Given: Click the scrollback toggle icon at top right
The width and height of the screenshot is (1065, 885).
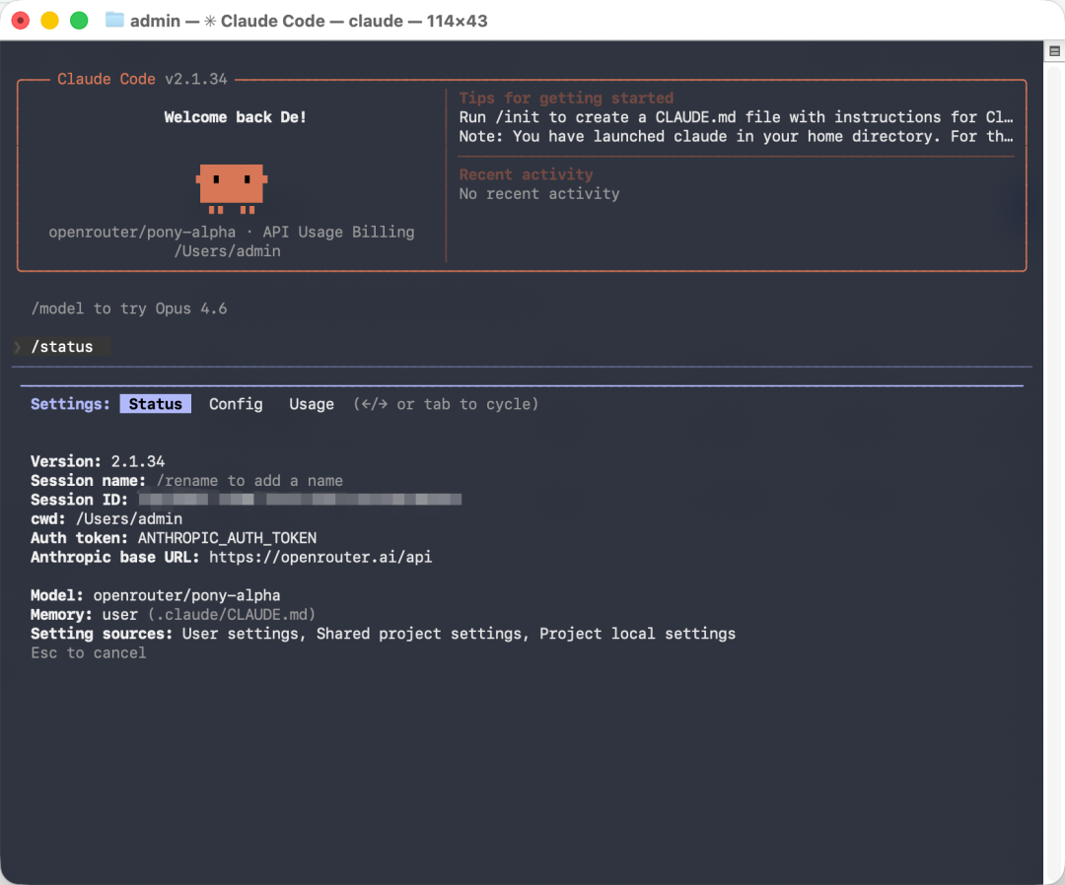Looking at the screenshot, I should coord(1054,51).
